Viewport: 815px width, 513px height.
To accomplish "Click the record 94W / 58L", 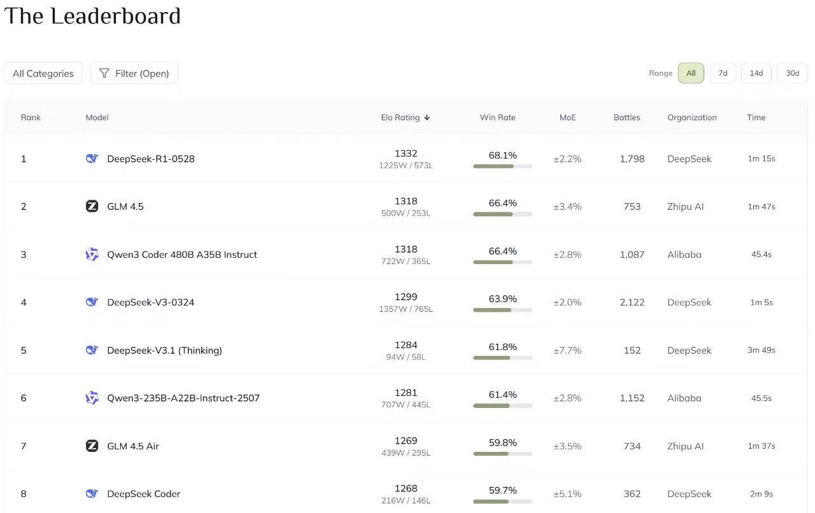I will (x=406, y=357).
